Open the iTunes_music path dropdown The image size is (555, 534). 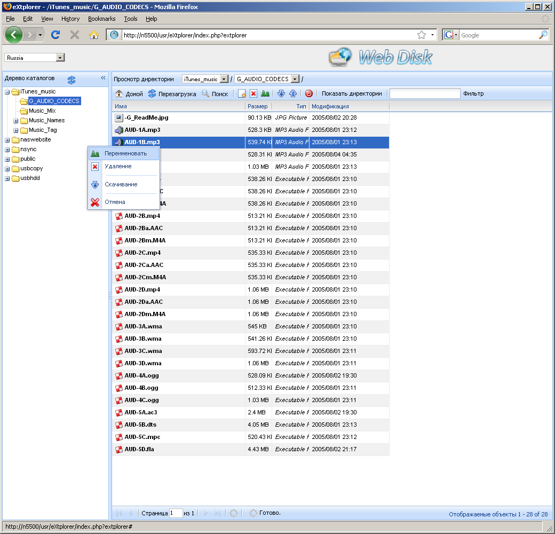tap(224, 79)
